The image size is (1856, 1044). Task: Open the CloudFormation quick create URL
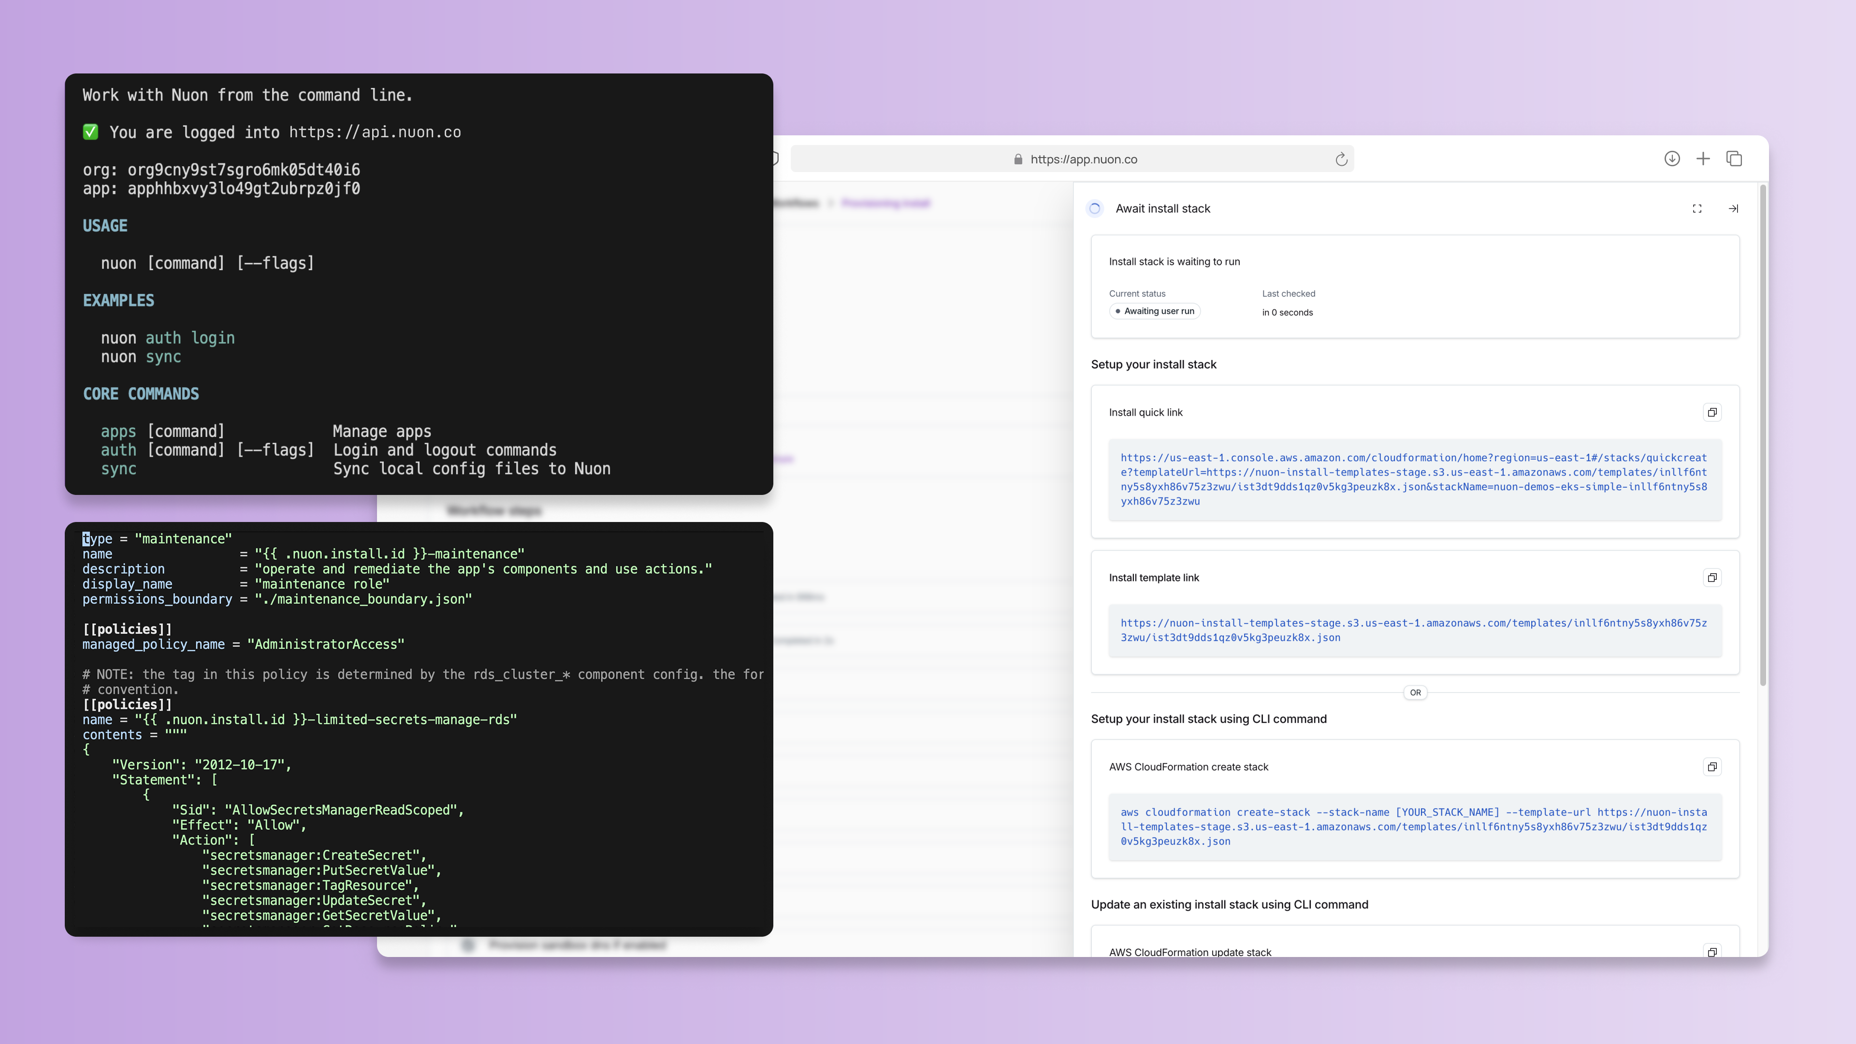(x=1414, y=479)
